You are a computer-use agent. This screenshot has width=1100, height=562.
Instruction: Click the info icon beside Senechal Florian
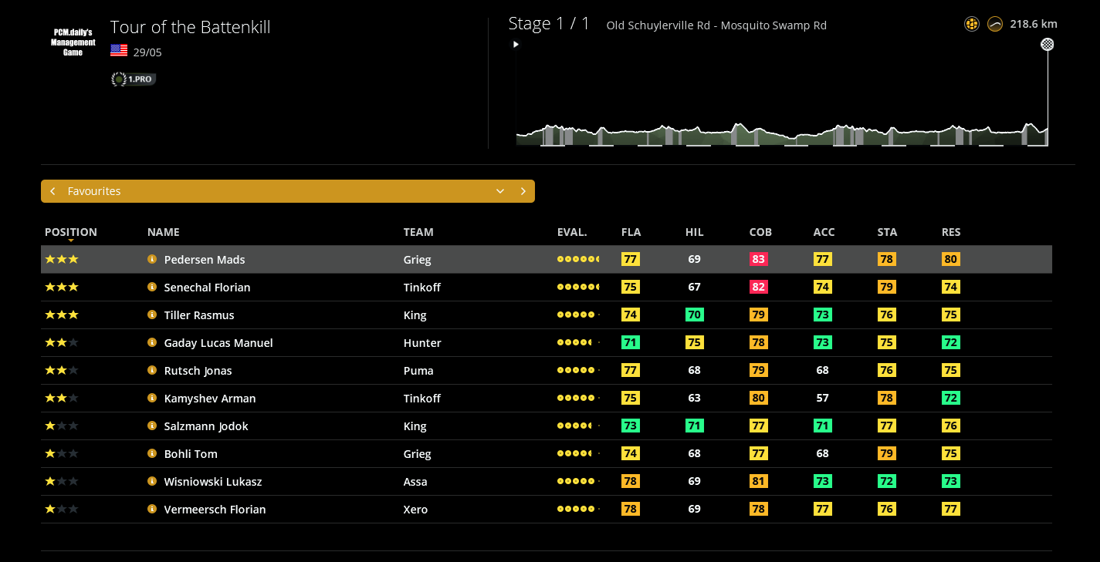tap(152, 287)
